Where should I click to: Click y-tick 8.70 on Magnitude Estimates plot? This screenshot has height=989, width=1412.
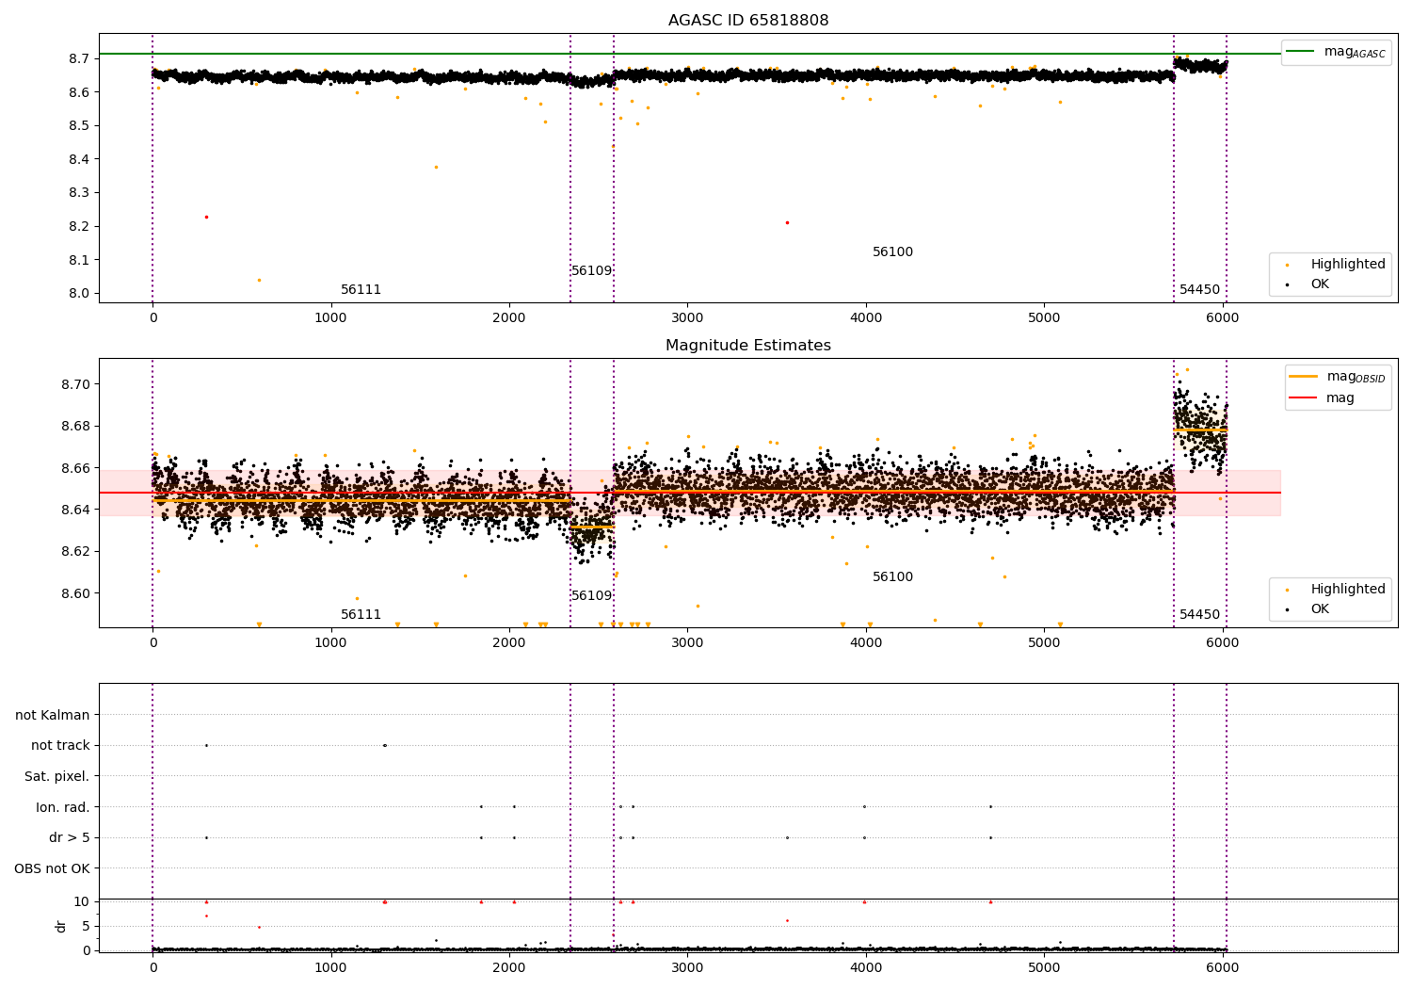(75, 384)
